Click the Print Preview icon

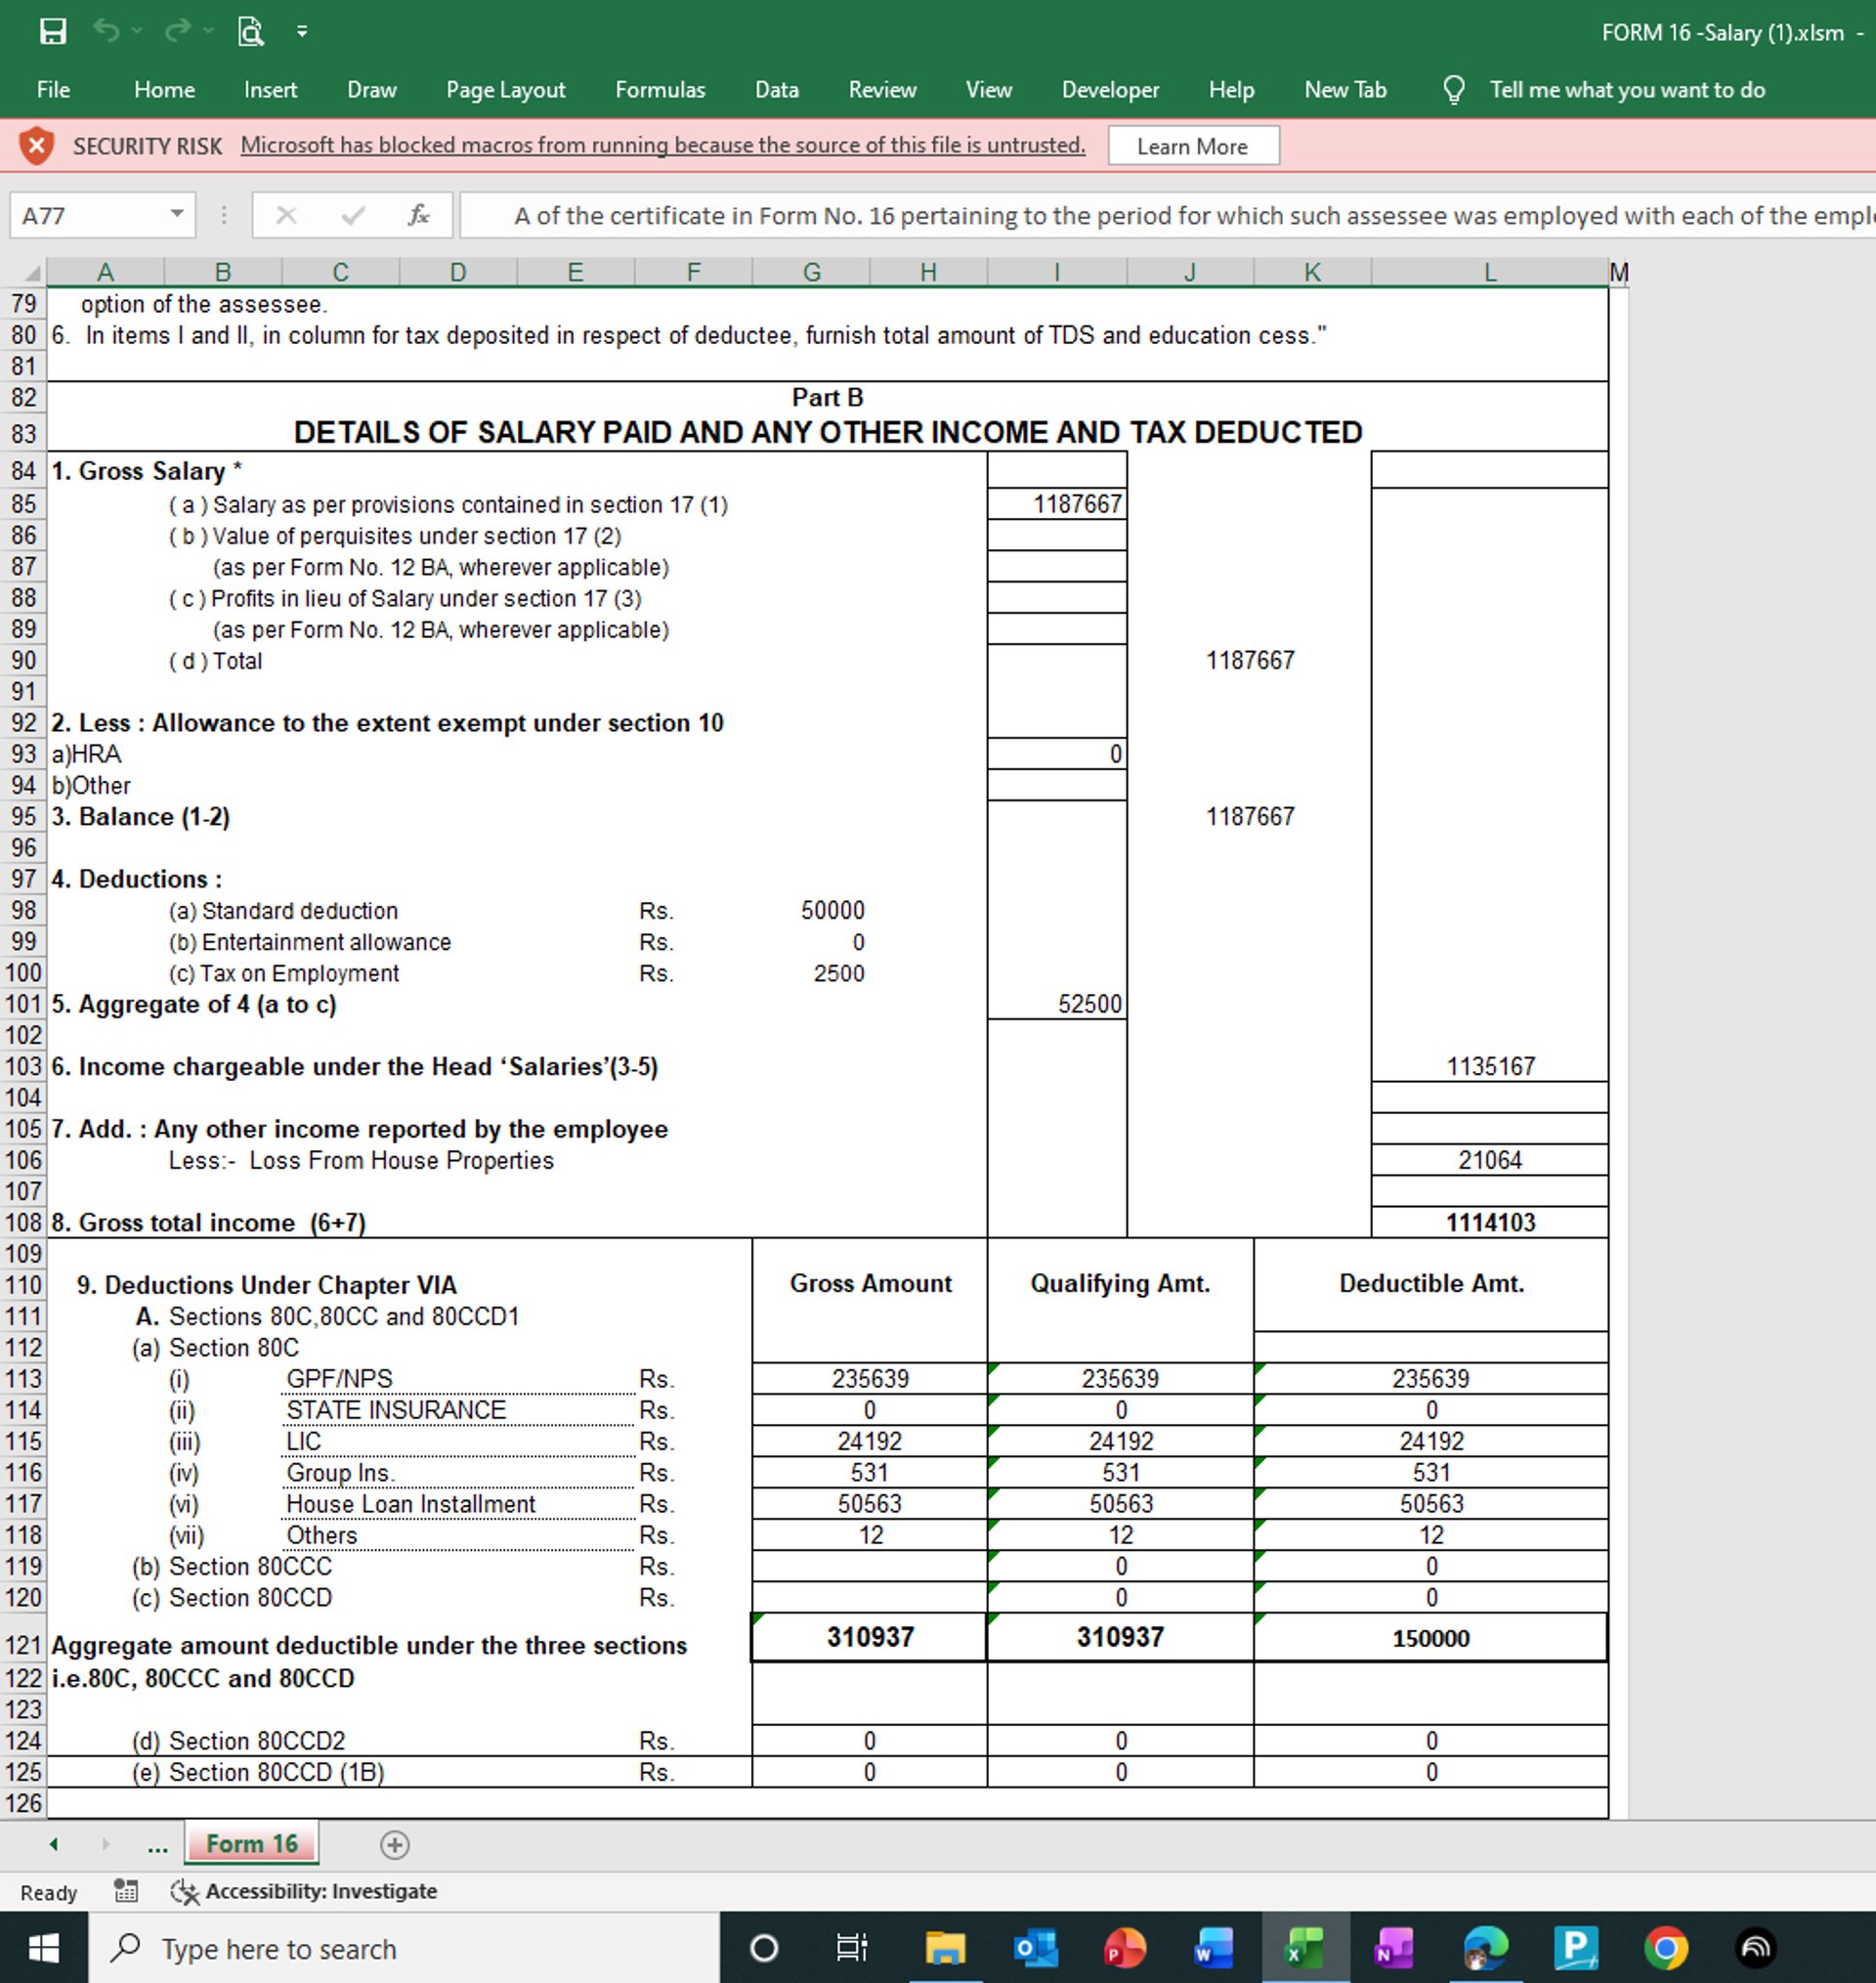click(250, 32)
